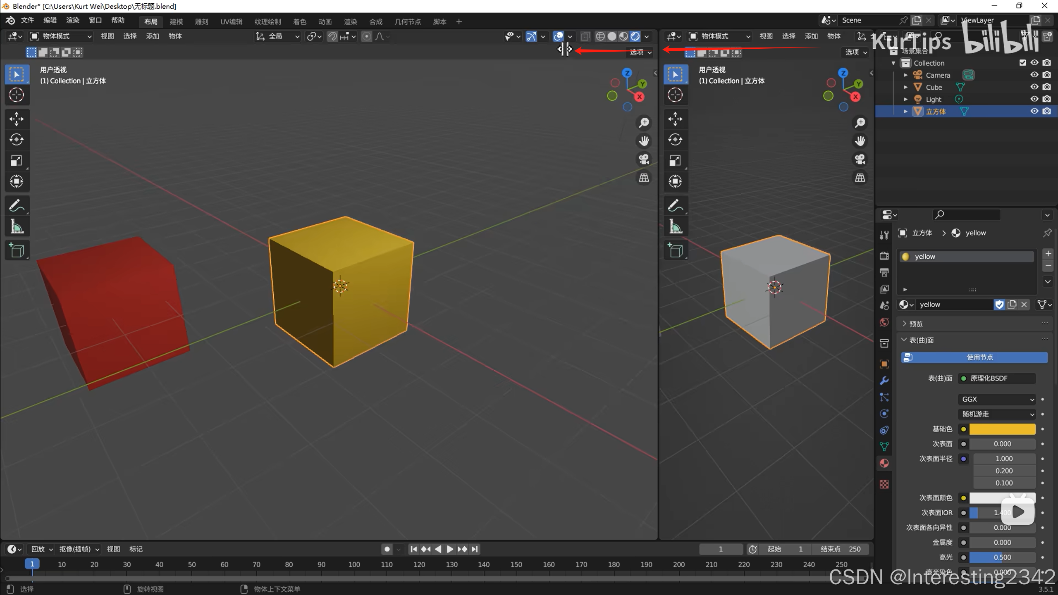The height and width of the screenshot is (595, 1058).
Task: Activate the Annotate pencil tool
Action: pyautogui.click(x=17, y=205)
